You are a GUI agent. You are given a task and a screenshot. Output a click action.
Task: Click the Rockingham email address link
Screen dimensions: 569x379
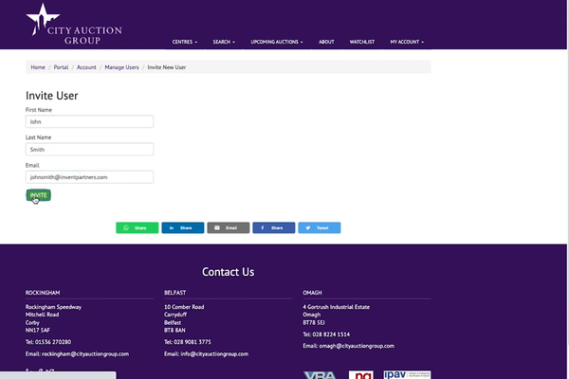pyautogui.click(x=85, y=354)
